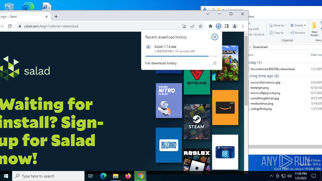Image resolution: width=322 pixels, height=181 pixels.
Task: Click Downloads in the Explorer address path
Action: 260,47
